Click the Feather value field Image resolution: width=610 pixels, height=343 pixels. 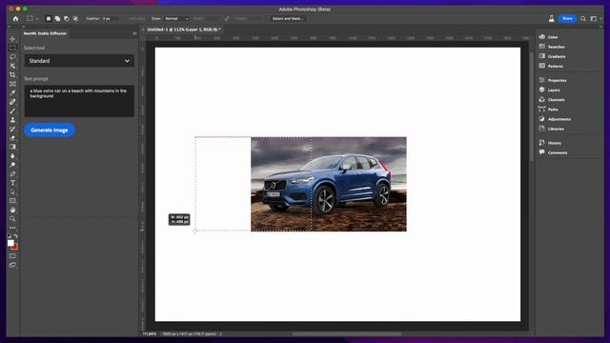[x=111, y=18]
